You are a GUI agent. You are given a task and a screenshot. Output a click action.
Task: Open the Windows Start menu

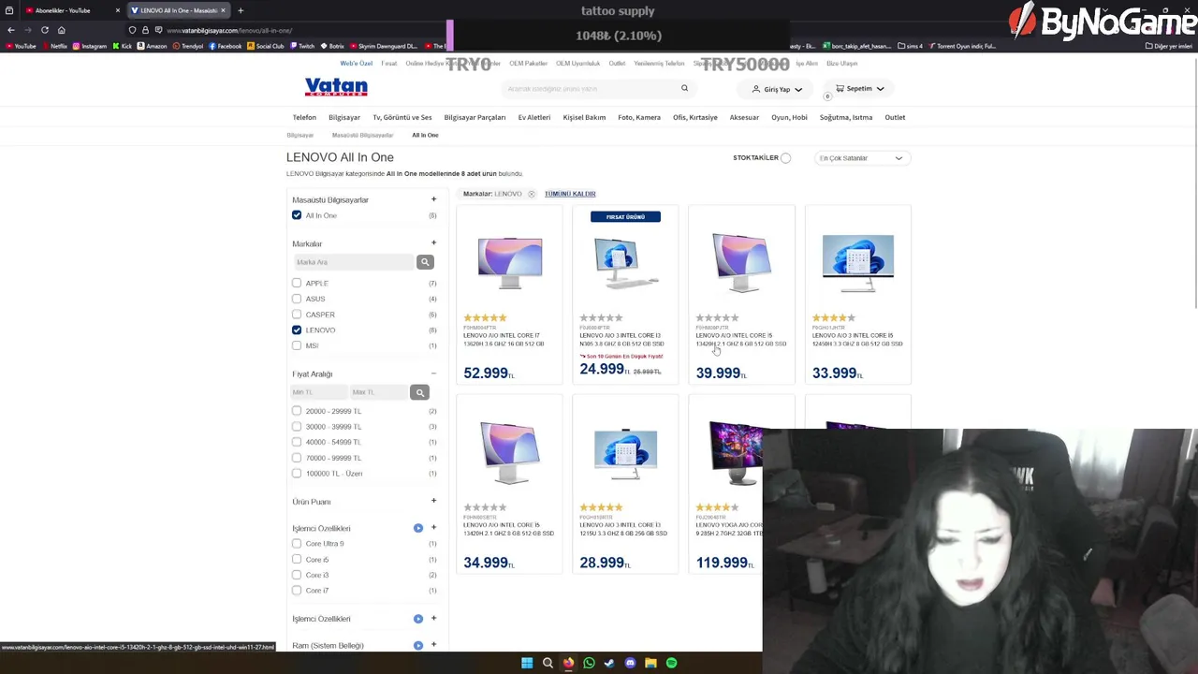(527, 663)
